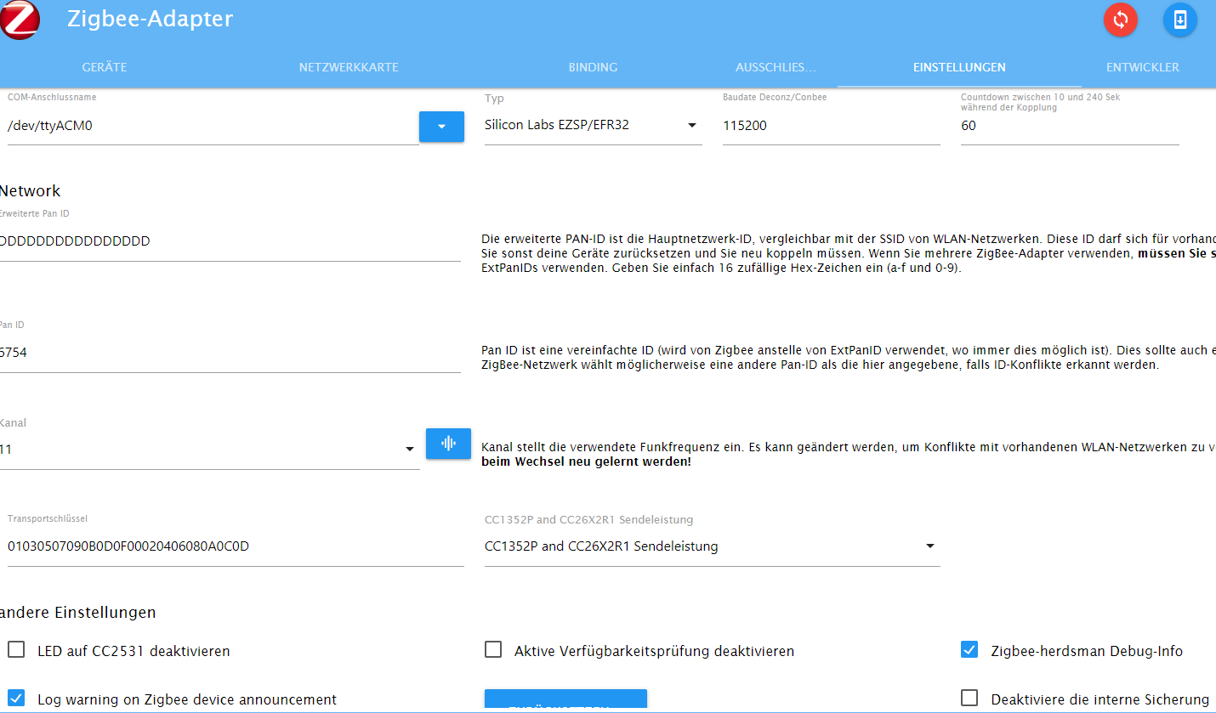Click the Zigbee-Adapter title text
The width and height of the screenshot is (1216, 713).
point(151,19)
